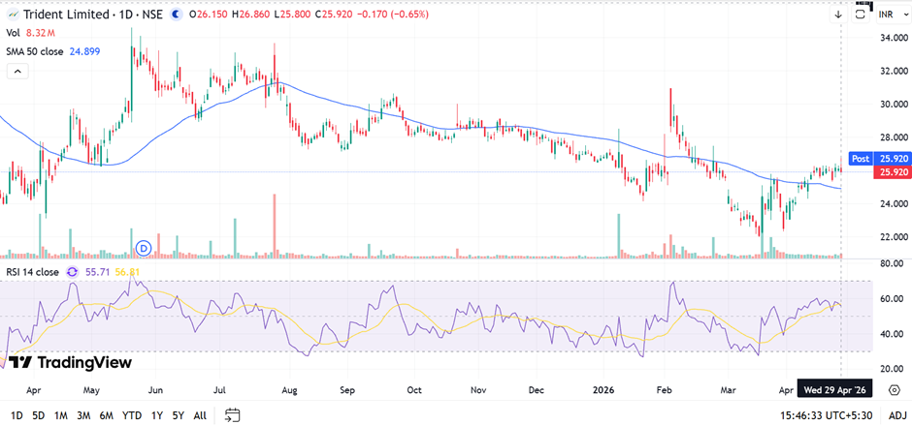
Task: Switch range to 1M
Action: [60, 415]
